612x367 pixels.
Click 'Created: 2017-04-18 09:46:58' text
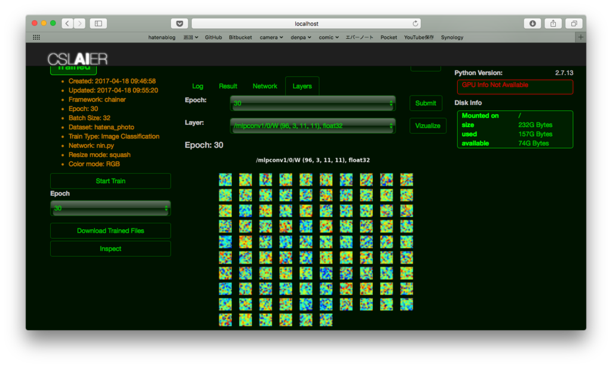[x=112, y=81]
